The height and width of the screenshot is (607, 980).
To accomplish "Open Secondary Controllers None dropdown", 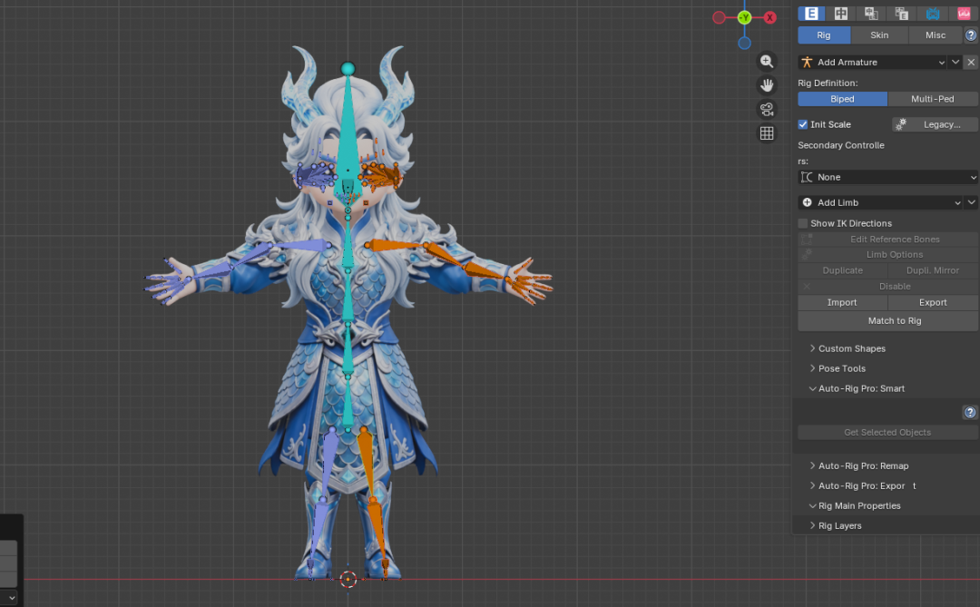I will (x=887, y=177).
